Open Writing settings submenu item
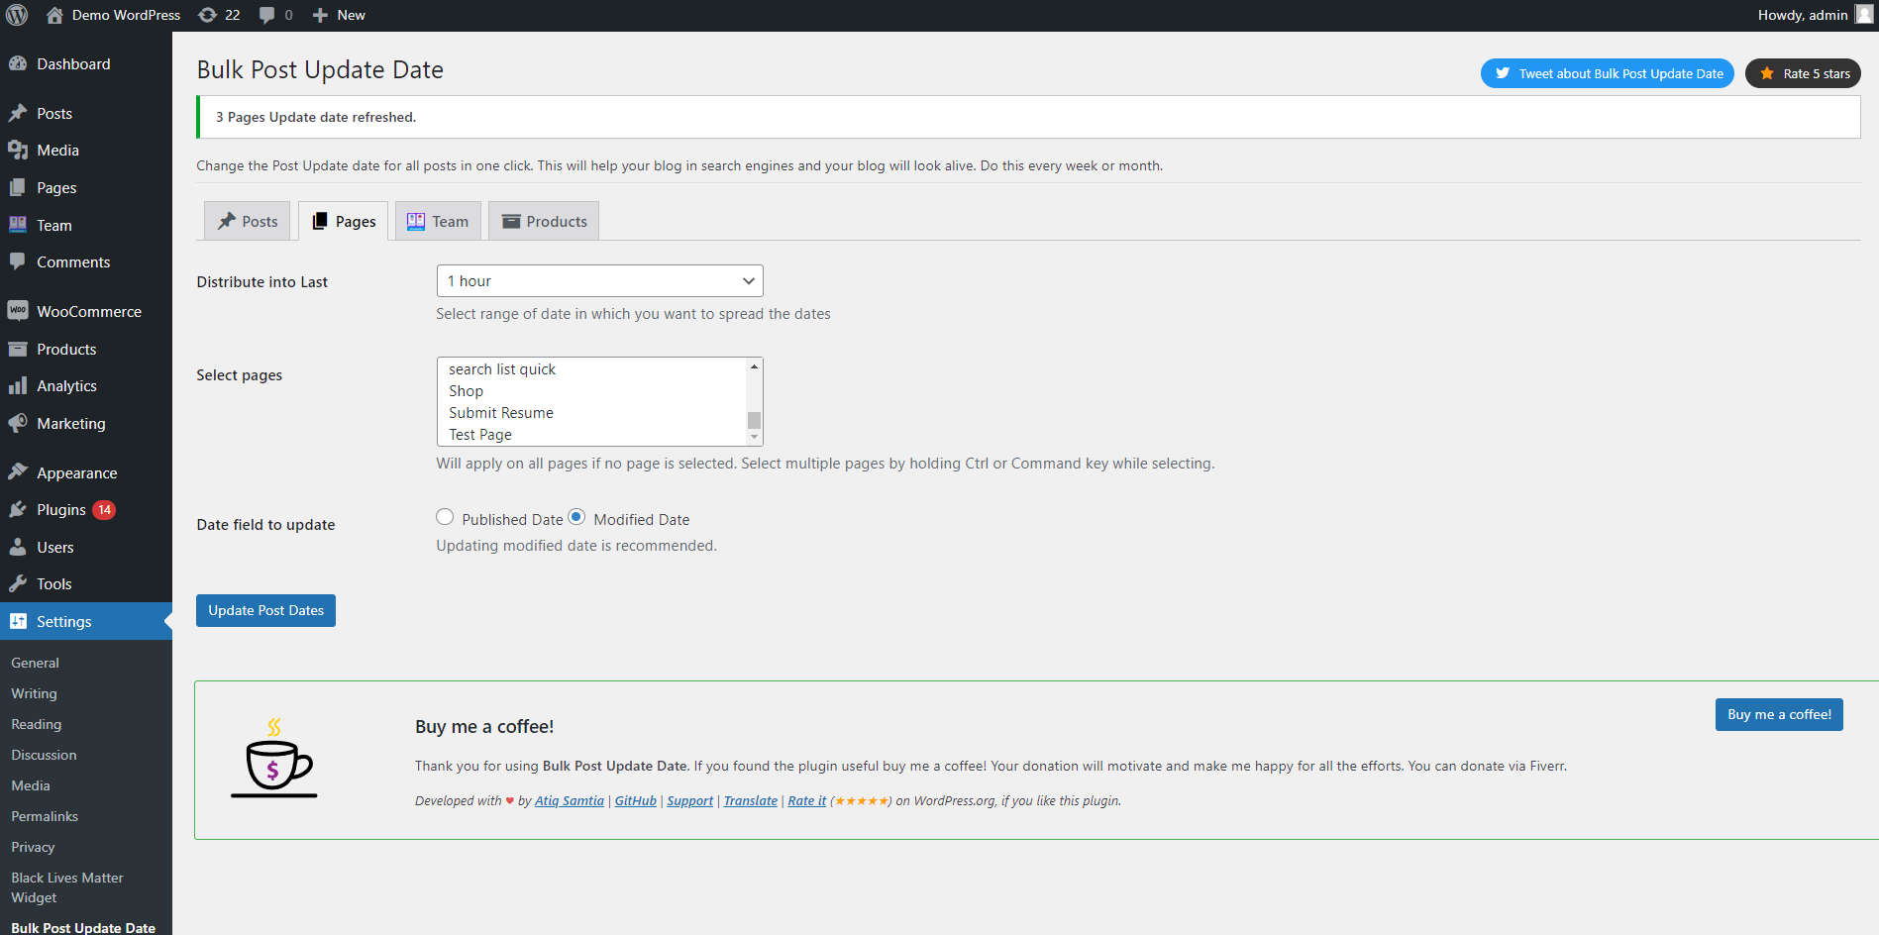This screenshot has width=1879, height=935. click(x=35, y=693)
